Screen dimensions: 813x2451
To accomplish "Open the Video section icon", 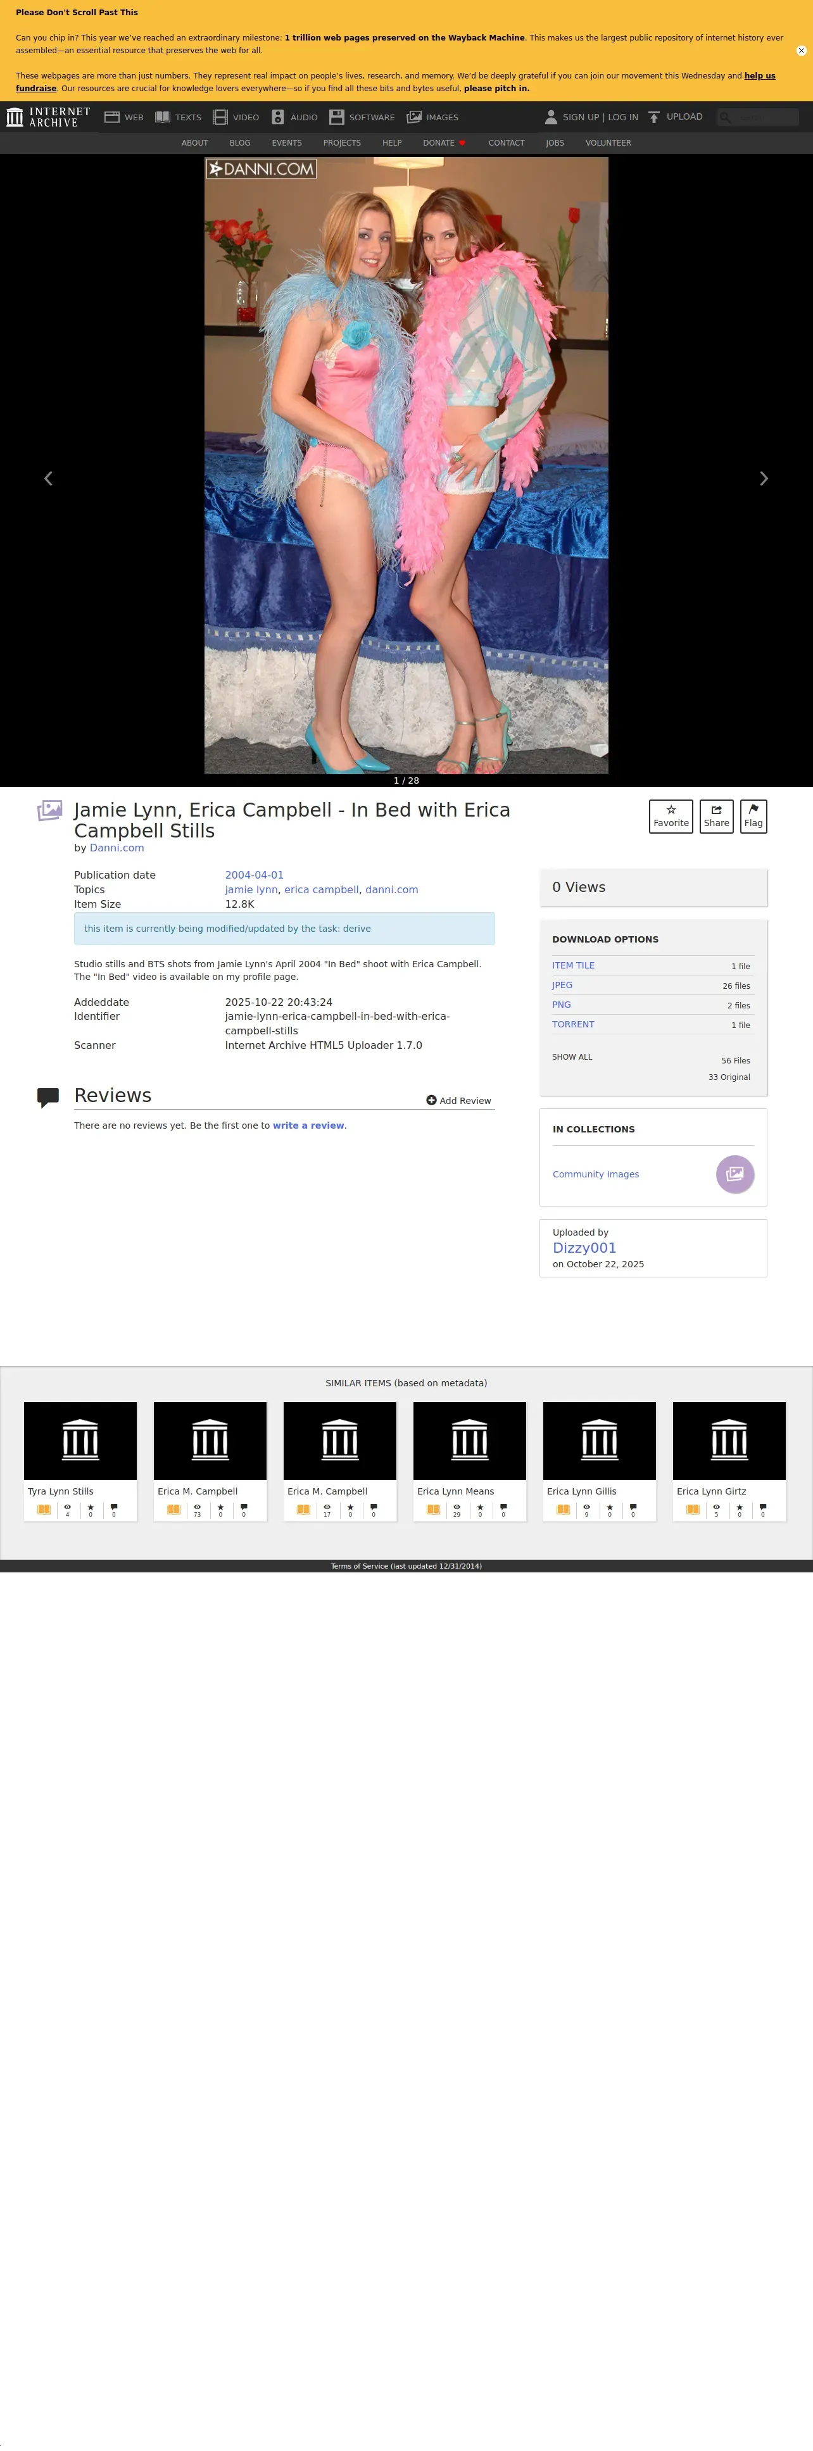I will (x=220, y=117).
